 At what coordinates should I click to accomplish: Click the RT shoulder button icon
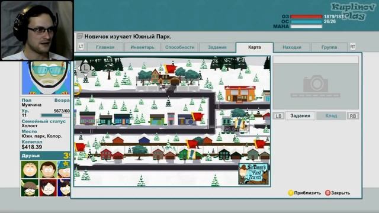(x=353, y=47)
